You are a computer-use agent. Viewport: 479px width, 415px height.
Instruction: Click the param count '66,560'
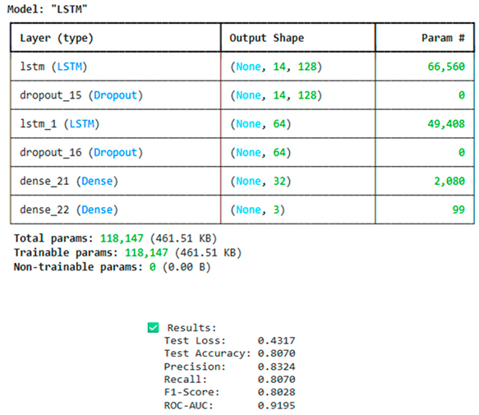pos(446,67)
